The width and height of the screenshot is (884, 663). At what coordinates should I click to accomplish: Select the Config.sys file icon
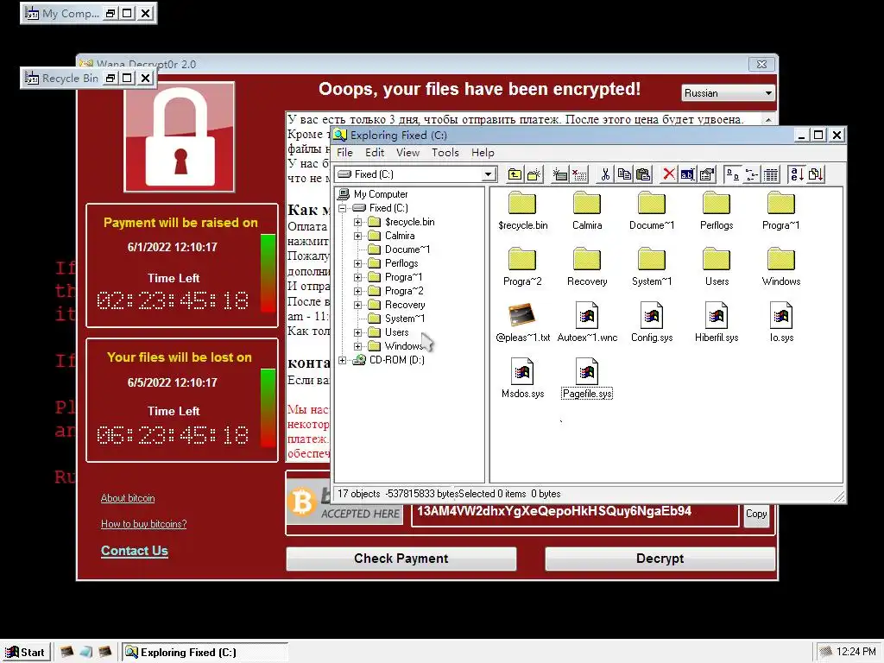(x=652, y=315)
